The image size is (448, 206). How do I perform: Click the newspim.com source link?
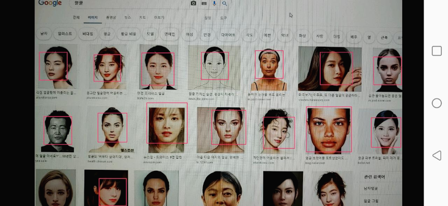coord(153,162)
